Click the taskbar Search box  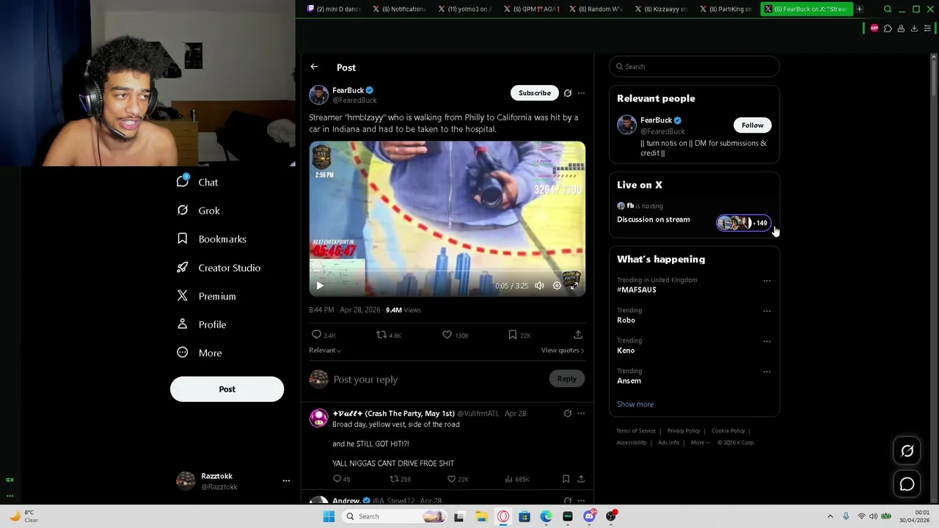tap(395, 516)
